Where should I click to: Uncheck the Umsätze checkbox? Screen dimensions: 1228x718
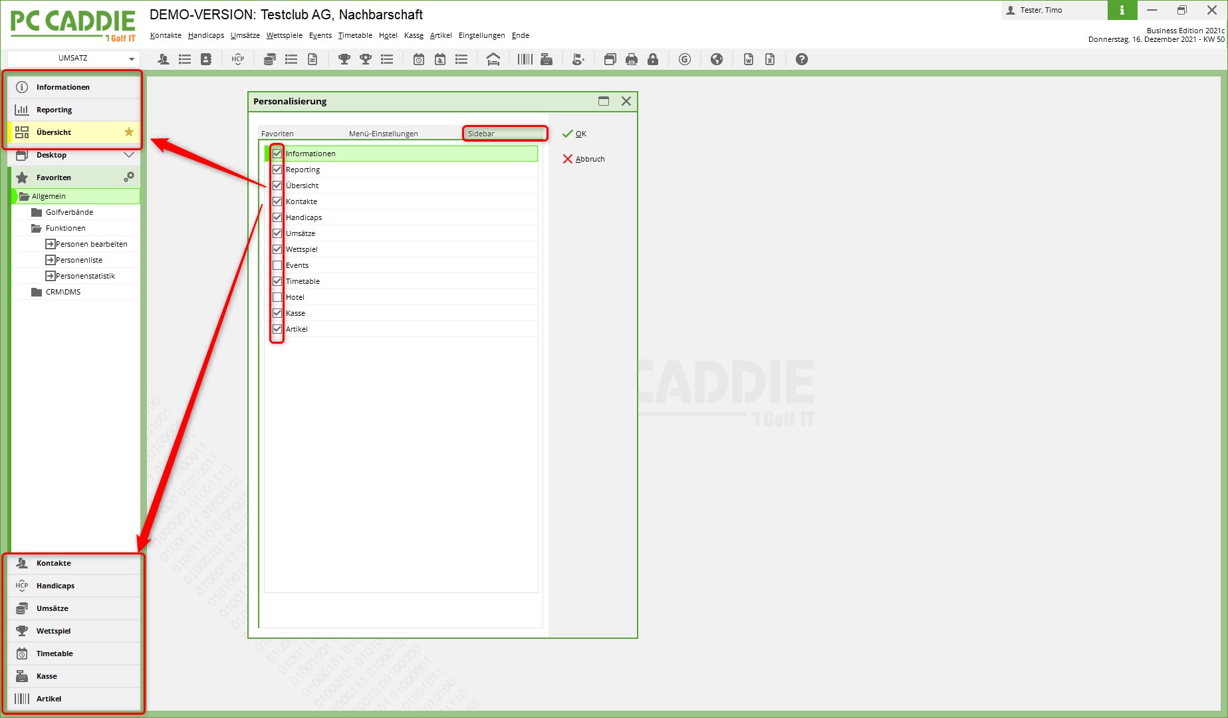(277, 233)
